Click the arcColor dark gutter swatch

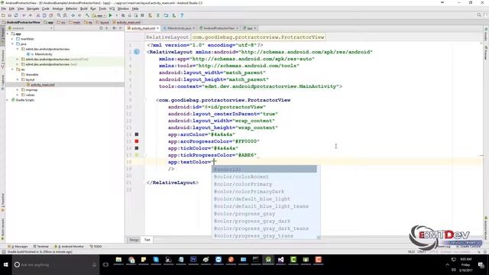(137, 134)
